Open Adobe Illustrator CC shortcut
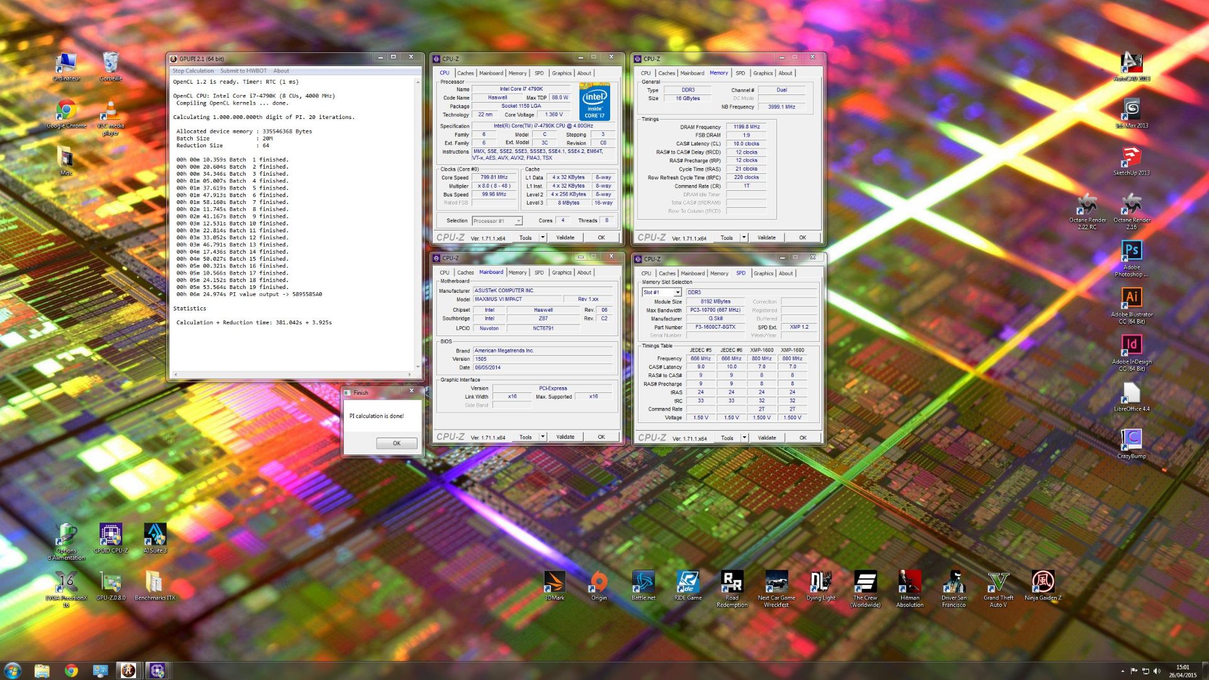This screenshot has width=1209, height=680. click(1132, 305)
